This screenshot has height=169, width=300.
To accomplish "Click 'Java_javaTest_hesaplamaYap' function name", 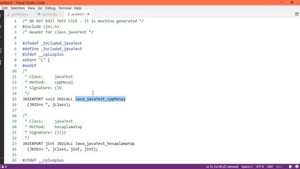I will 105,144.
